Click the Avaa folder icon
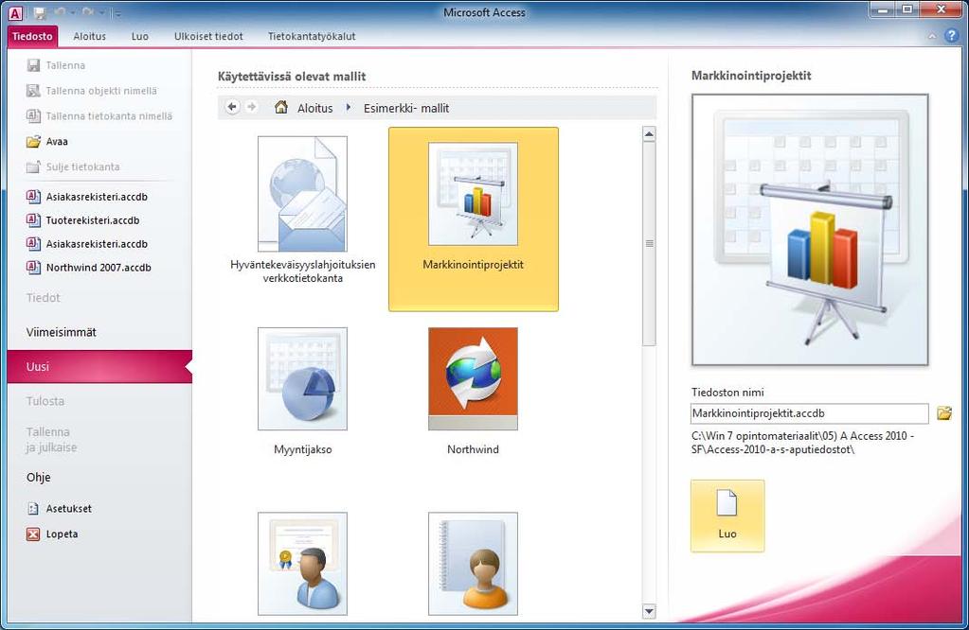Viewport: 969px width, 630px height. click(33, 141)
